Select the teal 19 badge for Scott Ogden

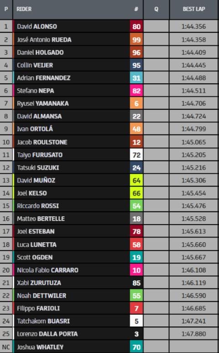tap(136, 257)
